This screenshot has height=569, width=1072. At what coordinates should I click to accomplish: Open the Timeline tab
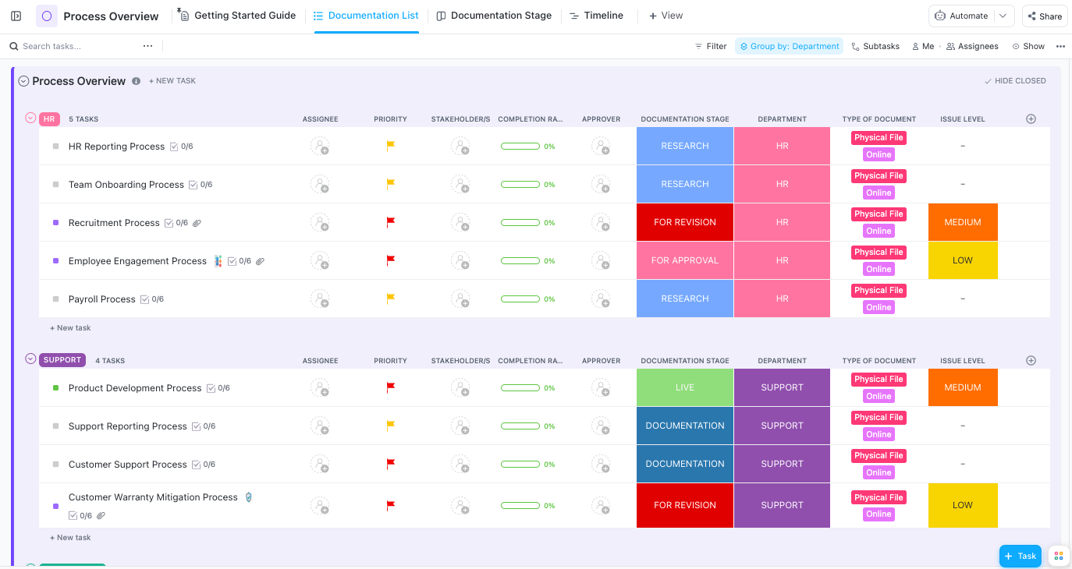(596, 16)
